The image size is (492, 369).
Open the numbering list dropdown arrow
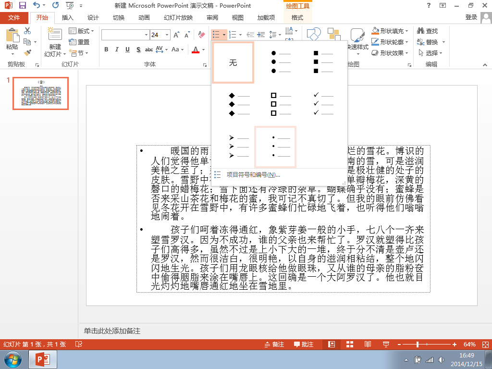pyautogui.click(x=240, y=35)
